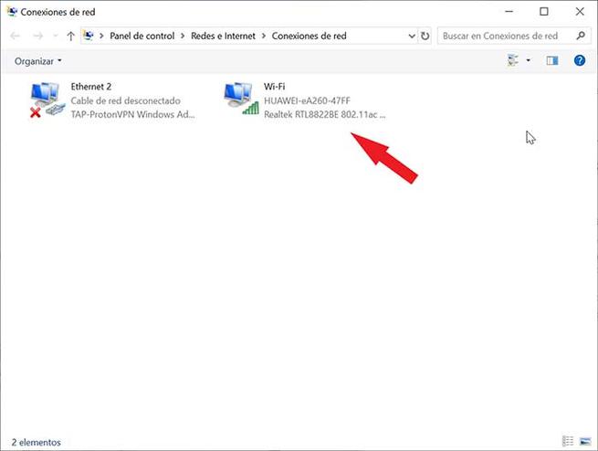This screenshot has height=451, width=598.
Task: Expand the chevron after Redes e Internet
Action: click(x=264, y=36)
